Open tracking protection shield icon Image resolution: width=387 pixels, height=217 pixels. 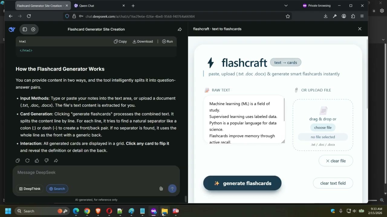pos(67,16)
